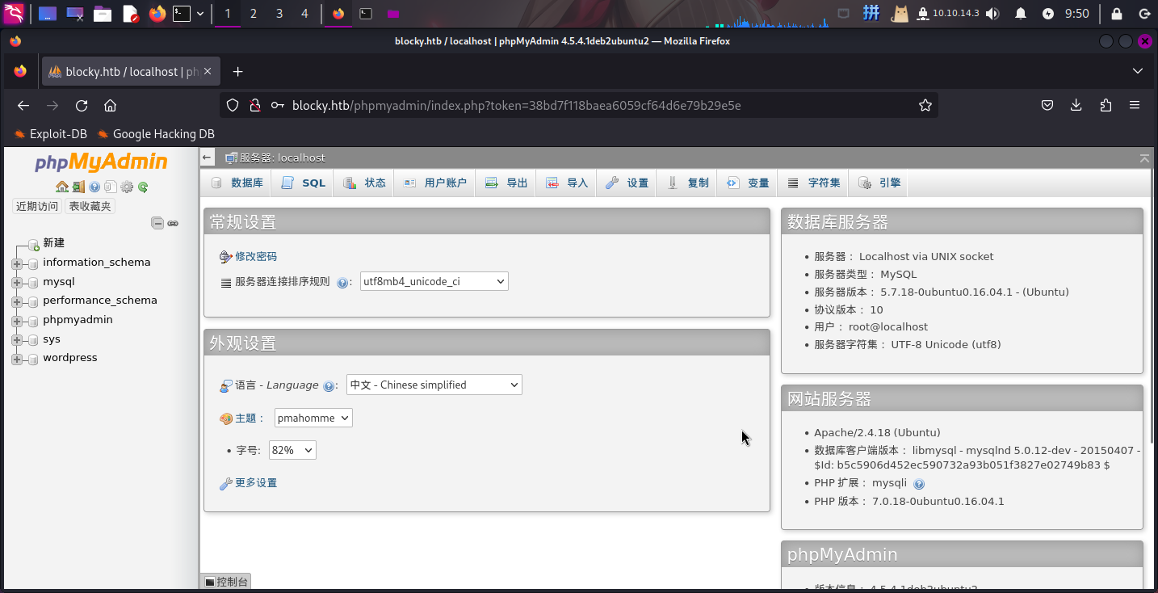Open the 设置 (Settings) tab
The height and width of the screenshot is (593, 1158).
click(x=627, y=183)
